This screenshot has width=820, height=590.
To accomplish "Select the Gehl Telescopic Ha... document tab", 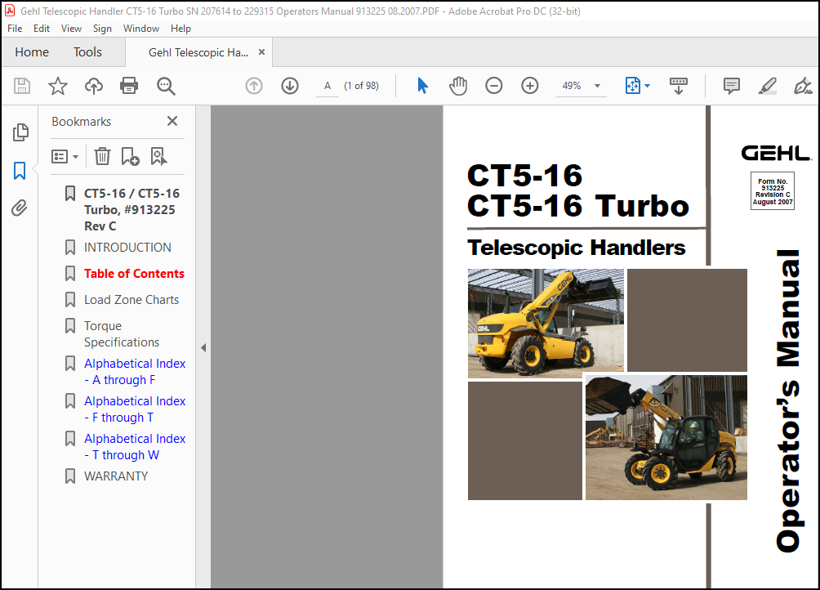I will pyautogui.click(x=198, y=52).
